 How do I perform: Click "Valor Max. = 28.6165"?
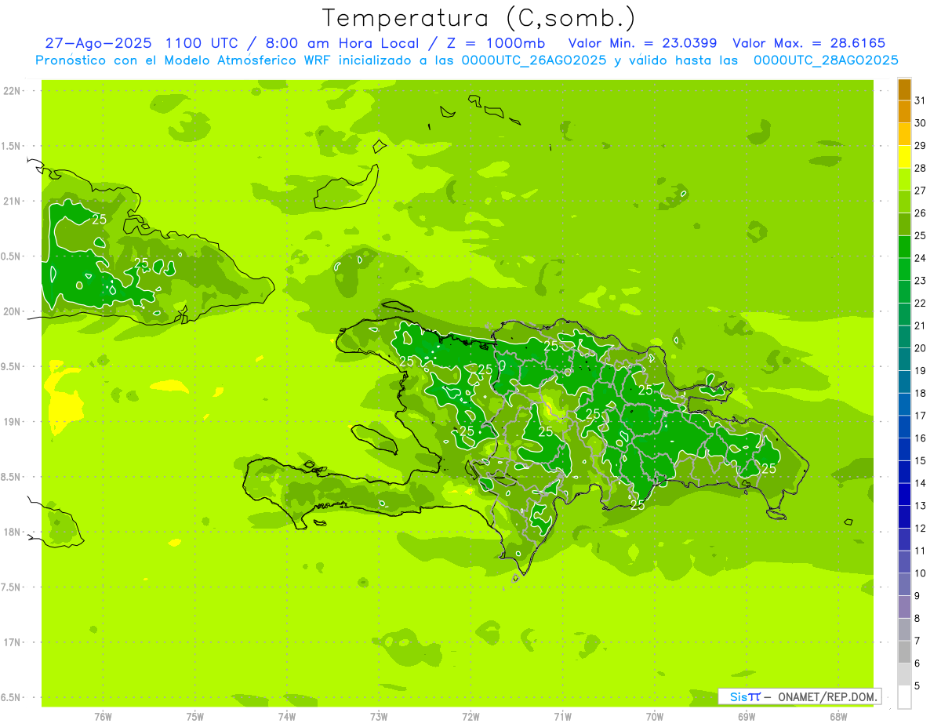click(x=808, y=43)
